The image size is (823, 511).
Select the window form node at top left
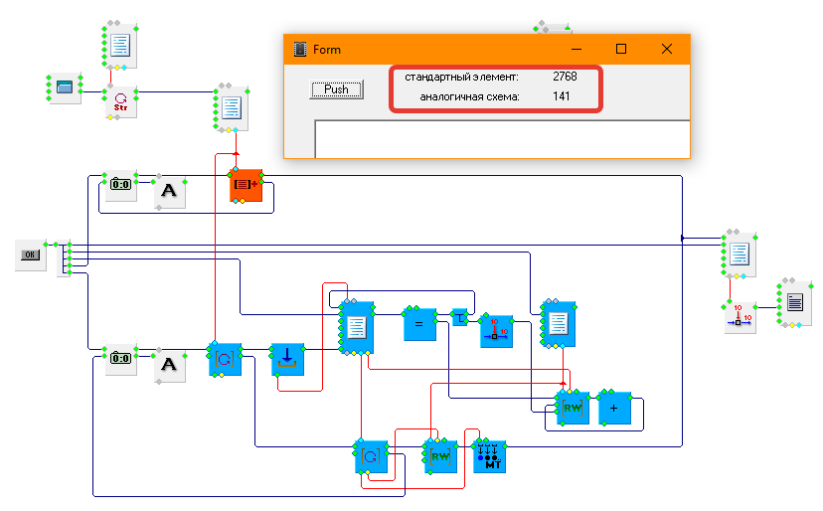pos(65,87)
